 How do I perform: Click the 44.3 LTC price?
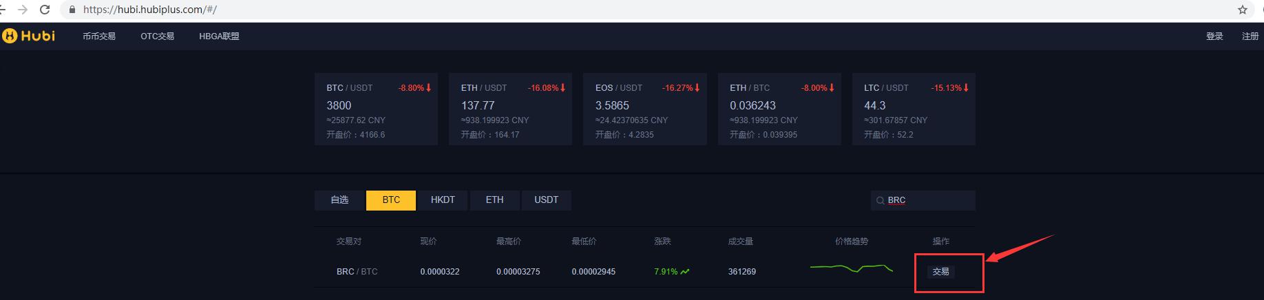875,105
